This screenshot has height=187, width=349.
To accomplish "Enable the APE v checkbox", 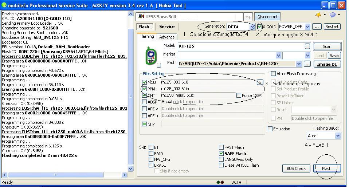I will (x=145, y=109).
